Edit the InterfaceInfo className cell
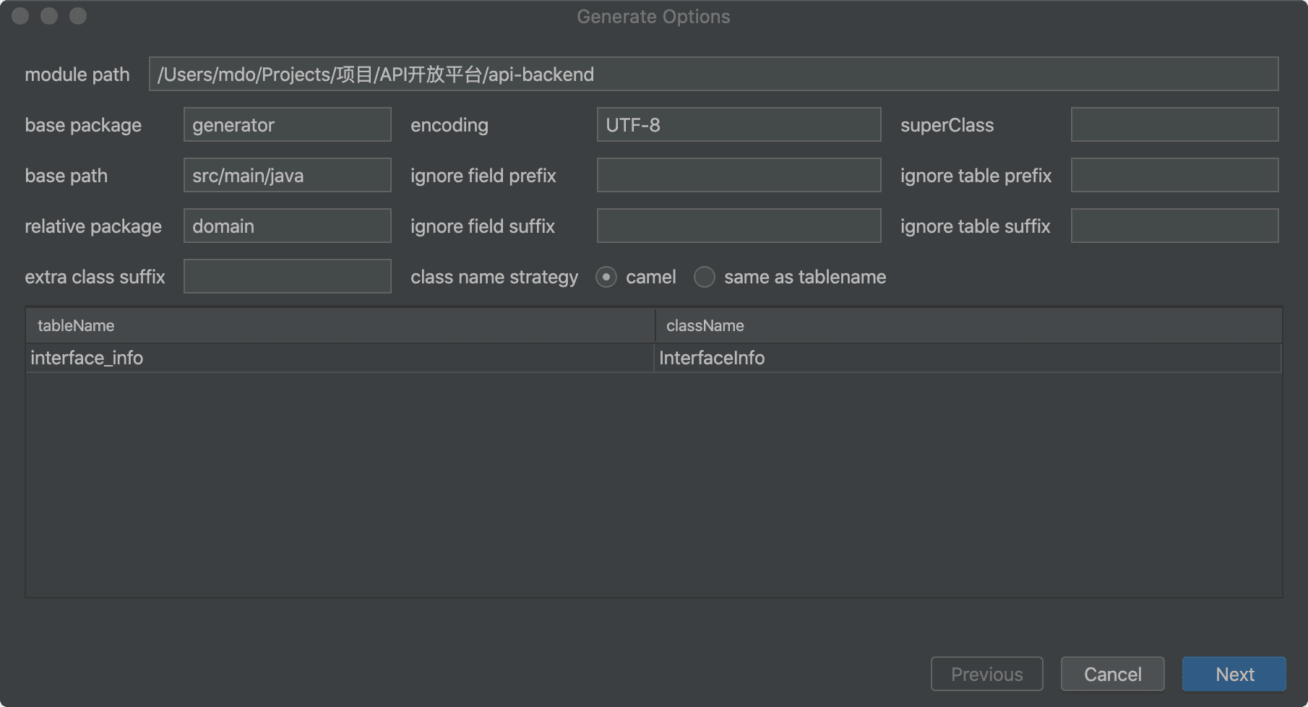Screen dimensions: 1308x707 coord(967,358)
